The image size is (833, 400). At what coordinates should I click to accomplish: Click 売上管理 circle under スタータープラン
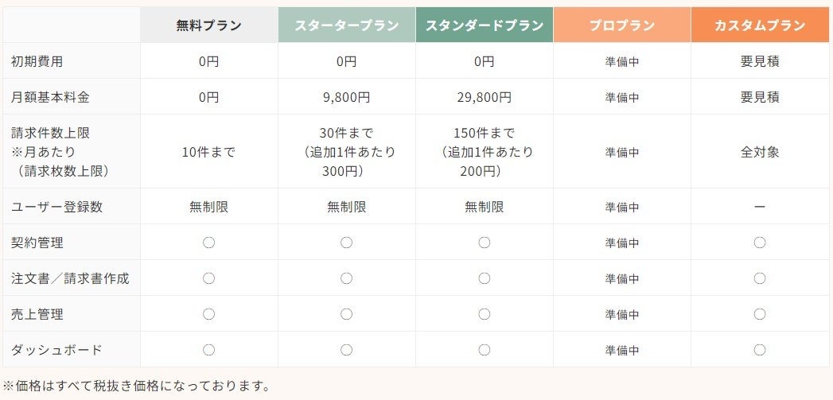(346, 314)
